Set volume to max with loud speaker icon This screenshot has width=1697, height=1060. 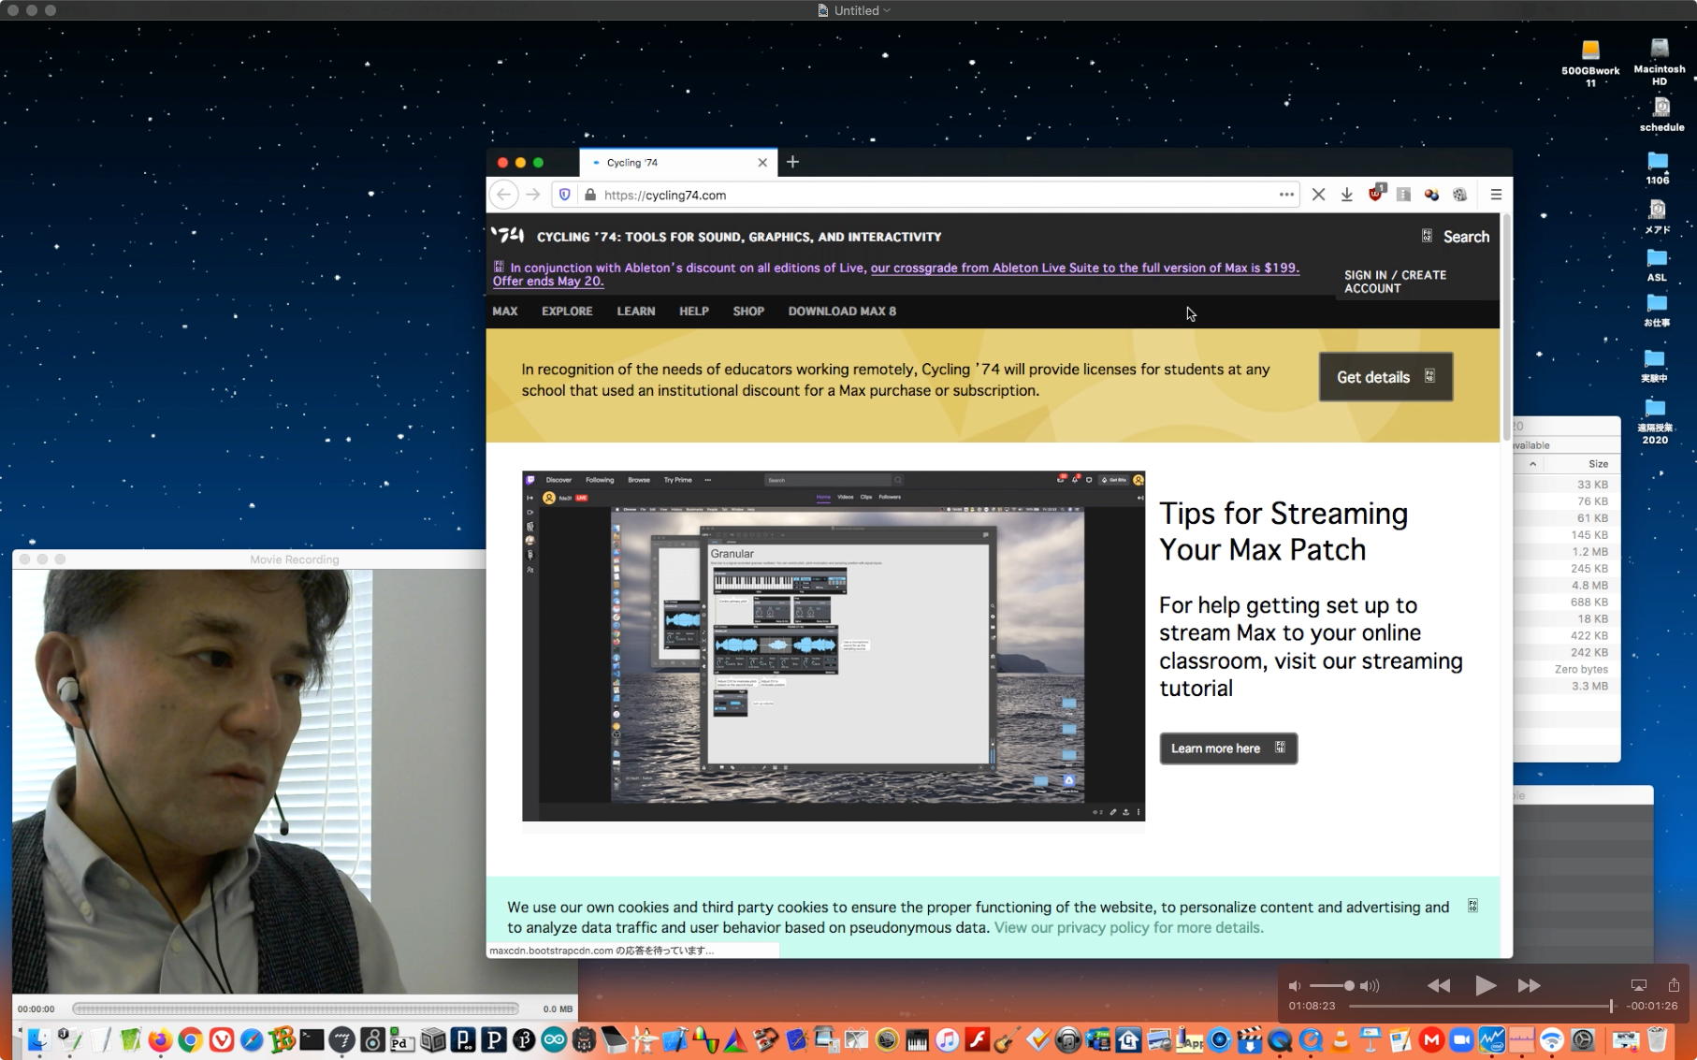click(x=1370, y=986)
